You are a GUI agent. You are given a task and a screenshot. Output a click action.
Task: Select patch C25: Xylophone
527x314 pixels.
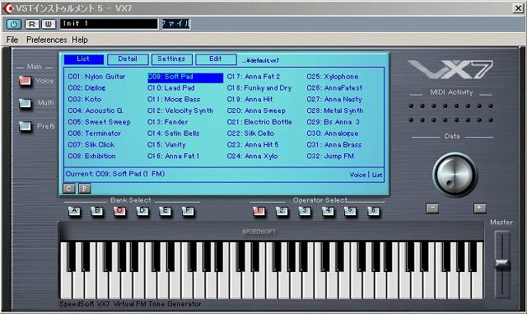[x=333, y=77]
